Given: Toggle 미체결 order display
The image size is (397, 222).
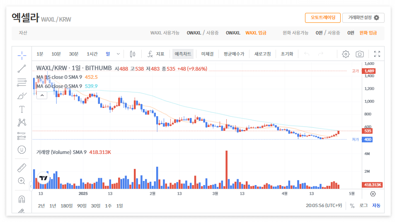Looking at the screenshot, I should 207,54.
